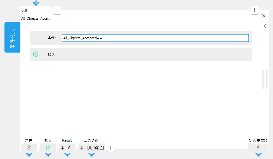Add new output with bottom plus button
This screenshot has height=159, width=273.
point(111,148)
